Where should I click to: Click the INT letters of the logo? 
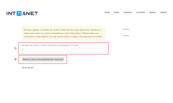click(x=11, y=14)
